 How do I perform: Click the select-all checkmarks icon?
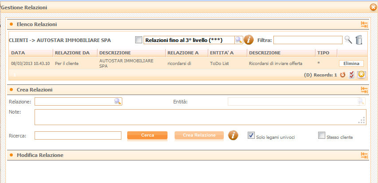(352, 75)
